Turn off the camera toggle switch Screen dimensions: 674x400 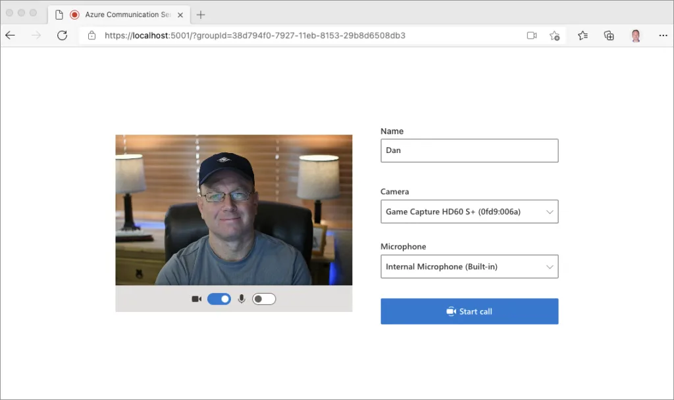[219, 299]
